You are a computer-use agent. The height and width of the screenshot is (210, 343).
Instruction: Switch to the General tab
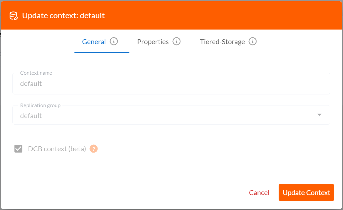click(94, 42)
